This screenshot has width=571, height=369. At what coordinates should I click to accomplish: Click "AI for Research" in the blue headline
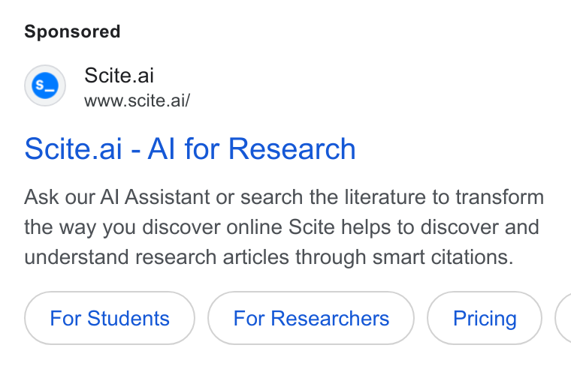coord(252,148)
